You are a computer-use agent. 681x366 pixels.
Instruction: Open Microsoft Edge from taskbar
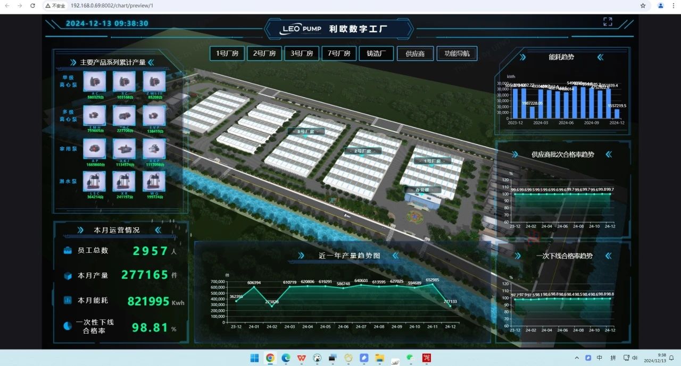[286, 358]
